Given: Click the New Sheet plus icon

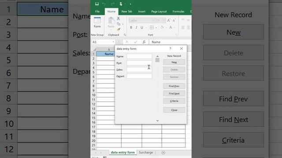Looking at the screenshot, I should (x=163, y=153).
